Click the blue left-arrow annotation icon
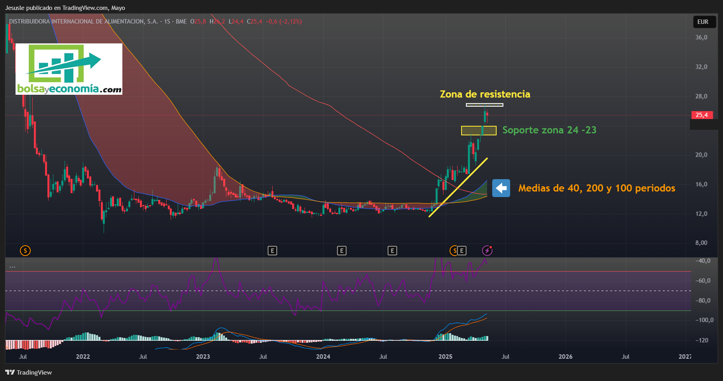This screenshot has height=381, width=723. tap(501, 188)
